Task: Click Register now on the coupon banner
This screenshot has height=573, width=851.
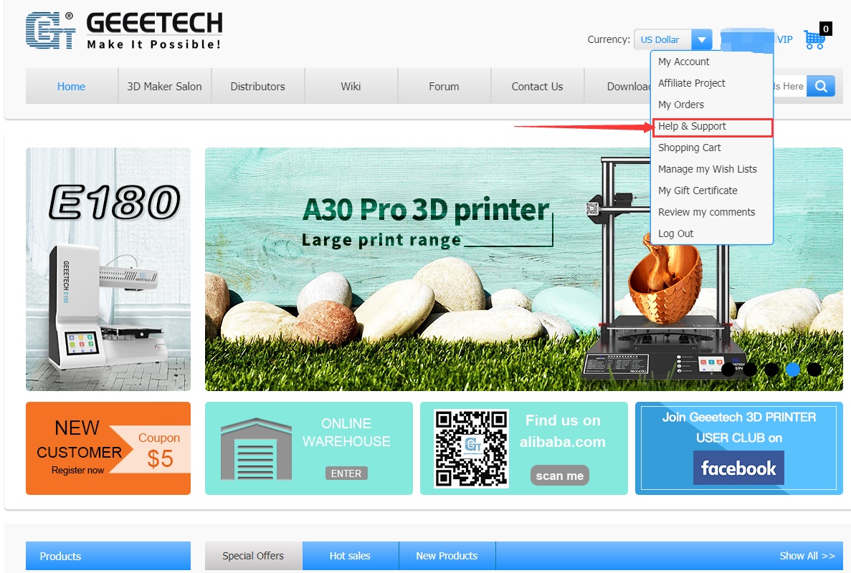Action: [77, 470]
